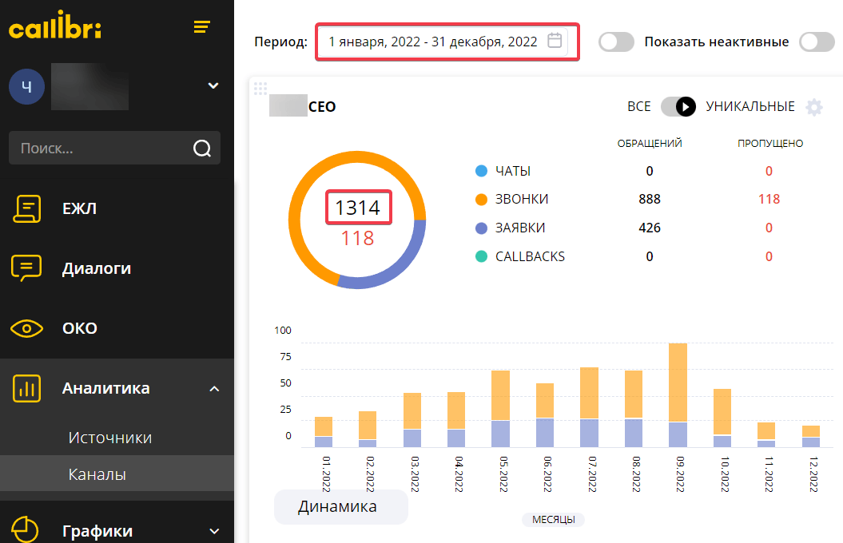Click the calendar icon in period field
The height and width of the screenshot is (543, 843).
tap(555, 41)
